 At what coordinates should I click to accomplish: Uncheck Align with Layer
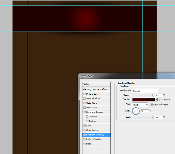[x=151, y=104]
